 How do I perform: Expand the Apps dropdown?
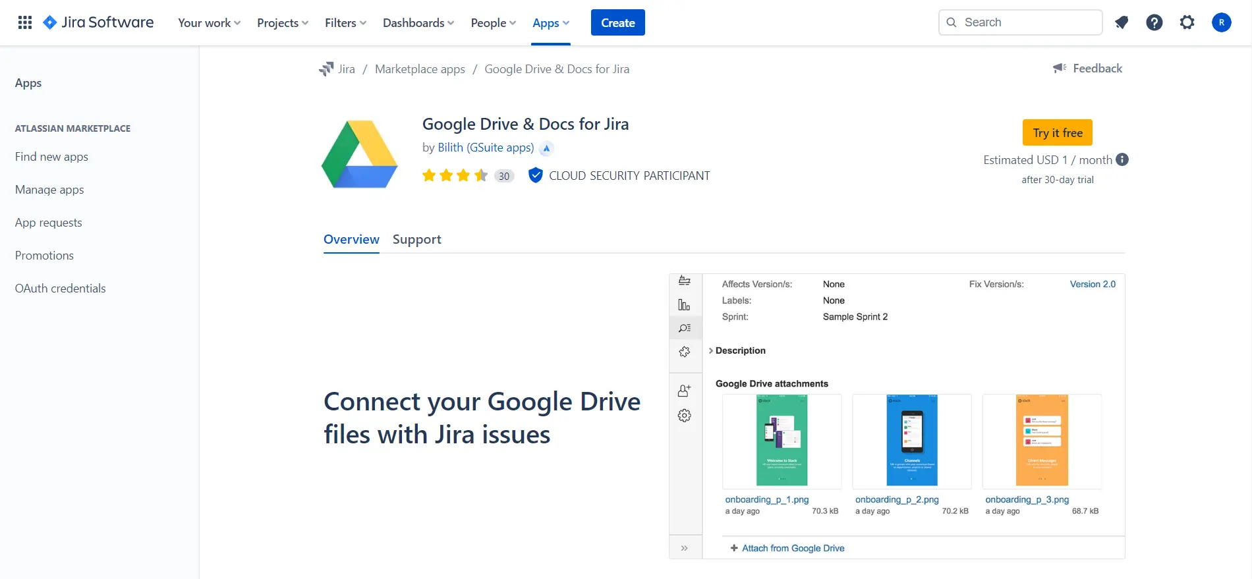[x=551, y=23]
